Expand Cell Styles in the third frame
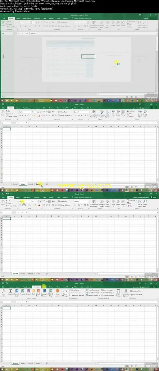Viewport: 159px width, 371px height. tap(107, 203)
